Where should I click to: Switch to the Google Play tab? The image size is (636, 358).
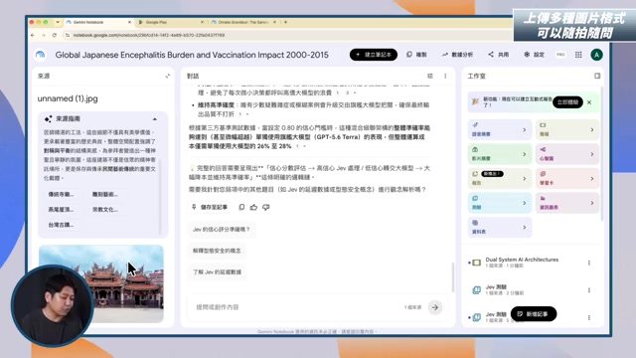coord(170,22)
